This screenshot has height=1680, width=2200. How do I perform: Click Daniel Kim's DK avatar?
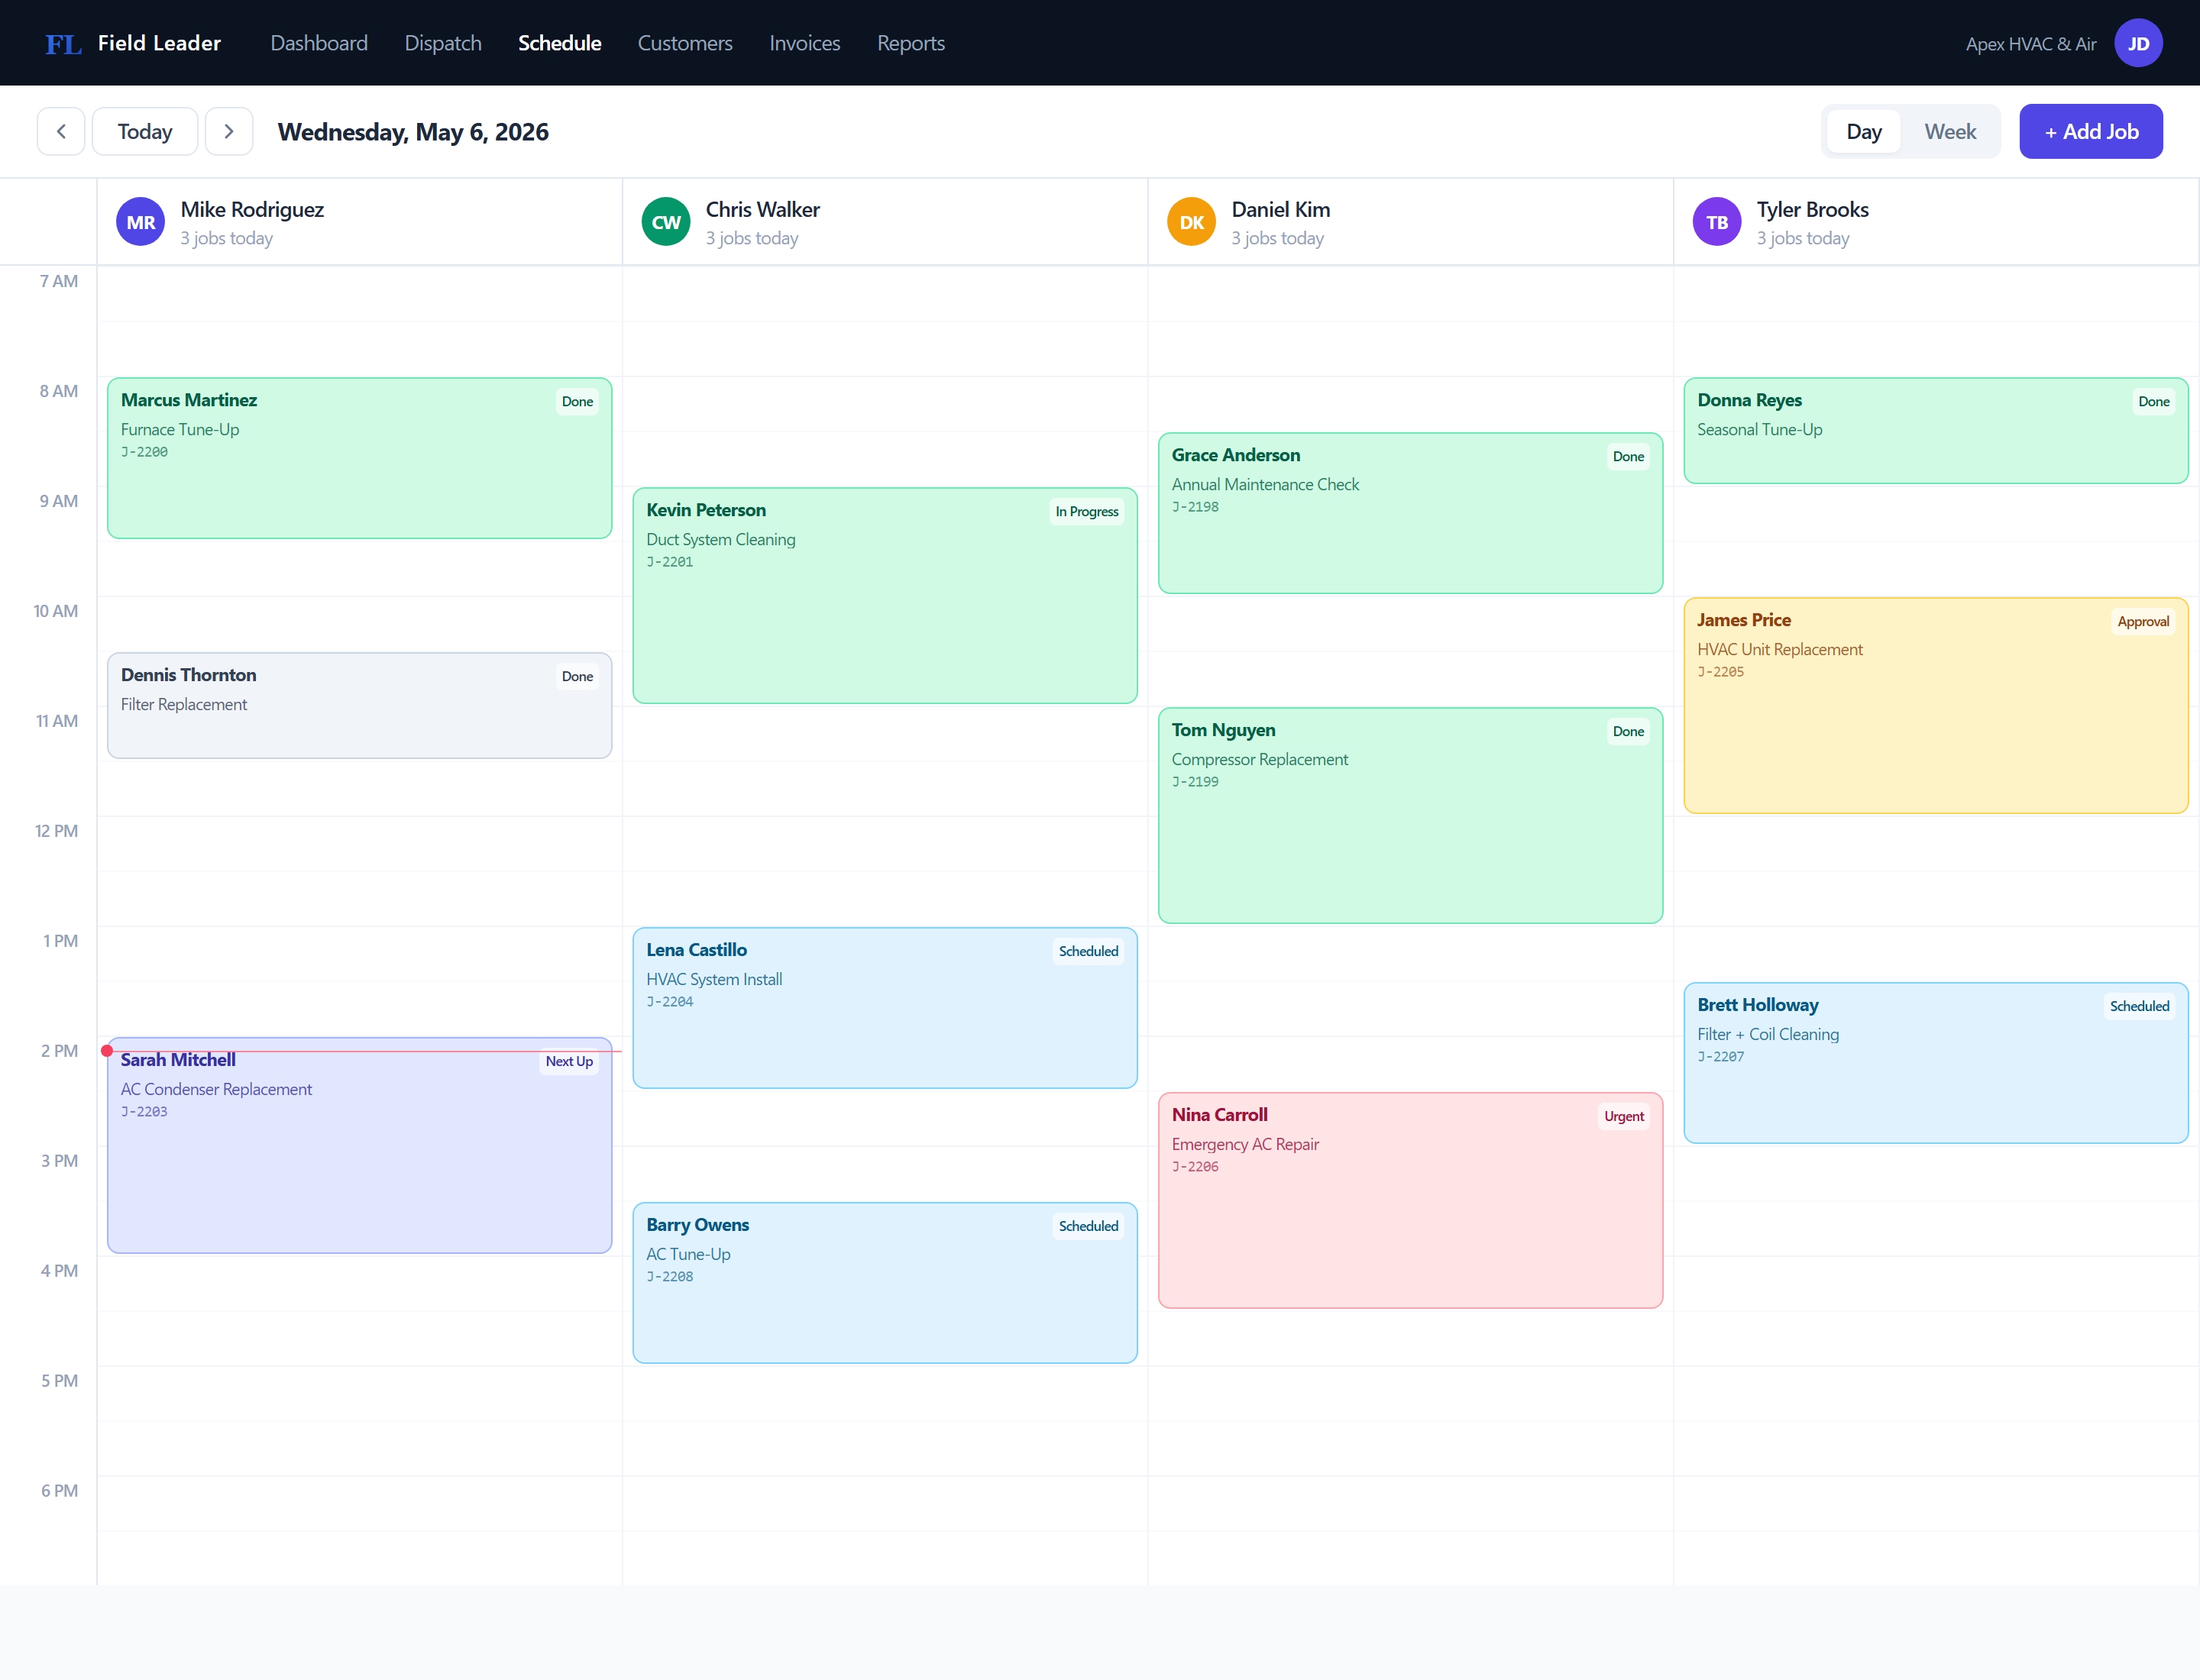click(1192, 222)
